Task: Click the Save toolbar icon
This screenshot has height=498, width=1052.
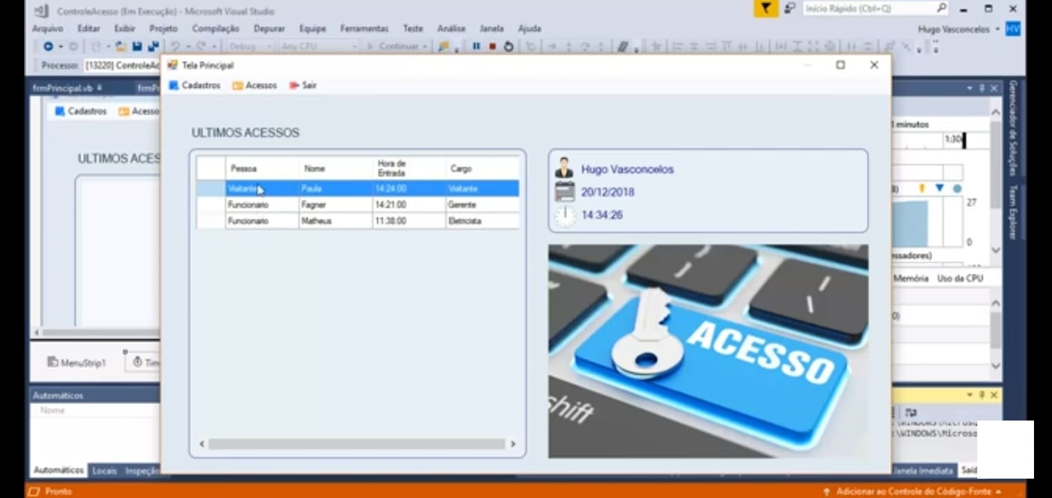Action: tap(137, 46)
